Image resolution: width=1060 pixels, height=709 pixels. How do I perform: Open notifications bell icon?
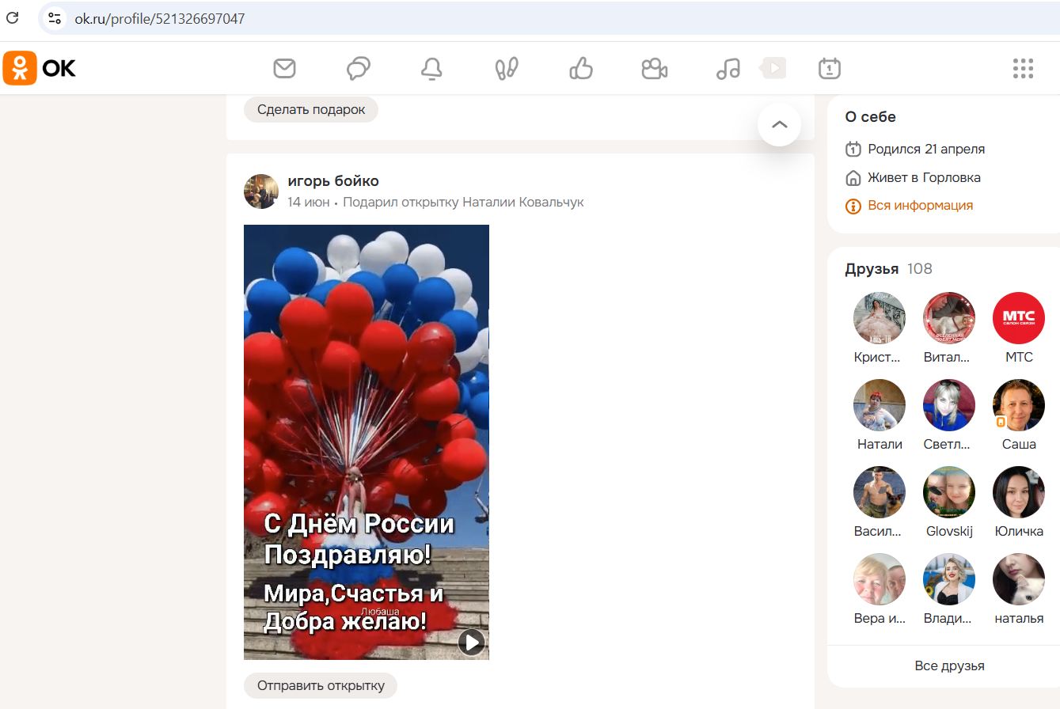coord(431,69)
